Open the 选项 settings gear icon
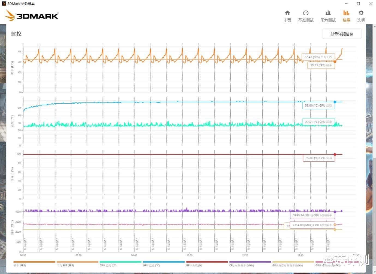The width and height of the screenshot is (376, 274). (x=361, y=13)
